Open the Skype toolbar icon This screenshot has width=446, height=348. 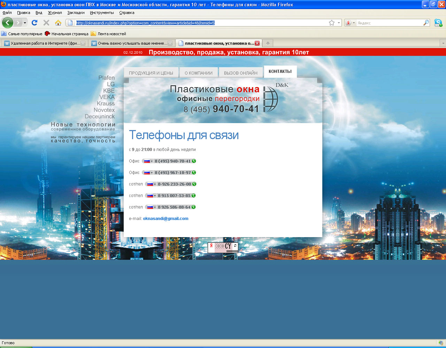(x=438, y=23)
